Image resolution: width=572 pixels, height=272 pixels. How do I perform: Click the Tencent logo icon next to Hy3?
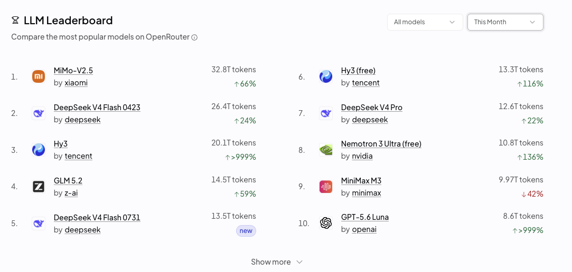coord(39,150)
